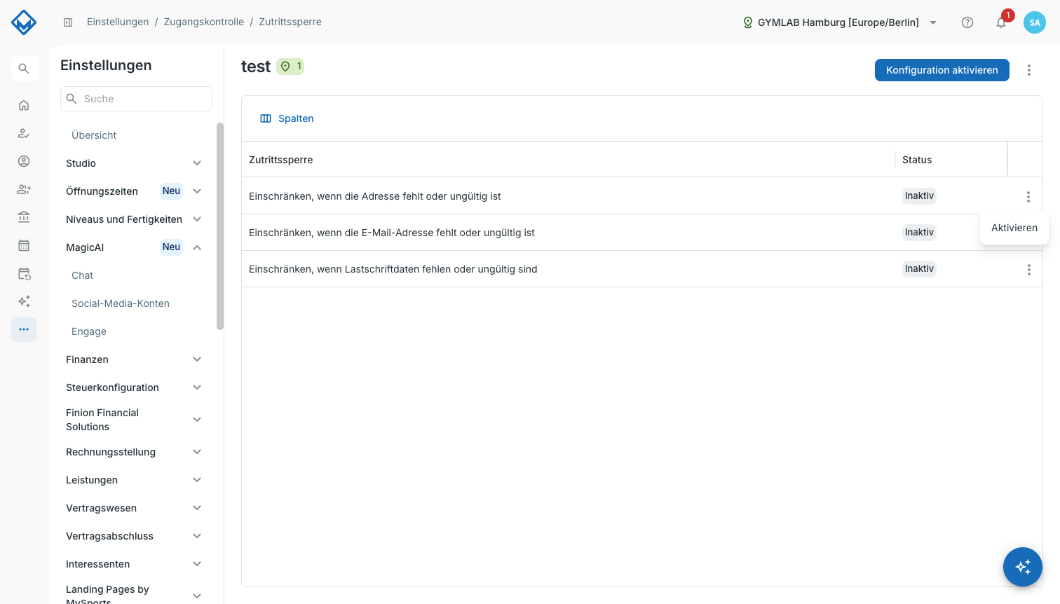Open the SA user avatar
Image resolution: width=1060 pixels, height=604 pixels.
[1035, 22]
